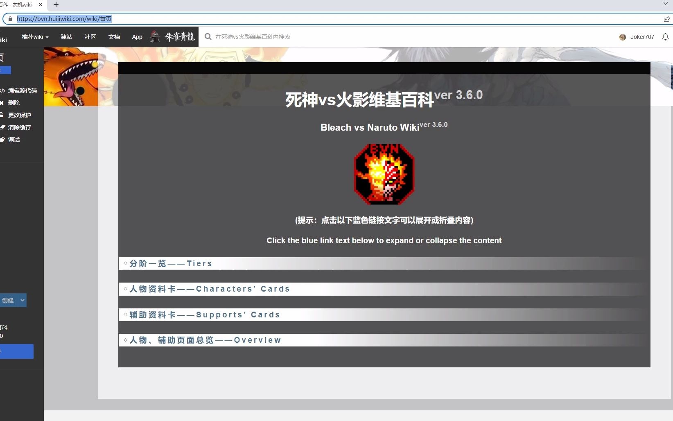Viewport: 673px width, 421px height.
Task: Open the 文档 menu item
Action: click(114, 37)
